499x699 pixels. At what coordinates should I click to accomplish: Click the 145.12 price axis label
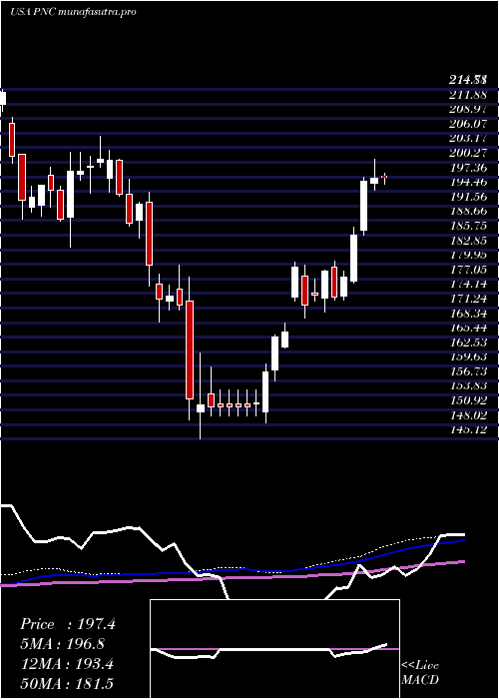coord(467,429)
